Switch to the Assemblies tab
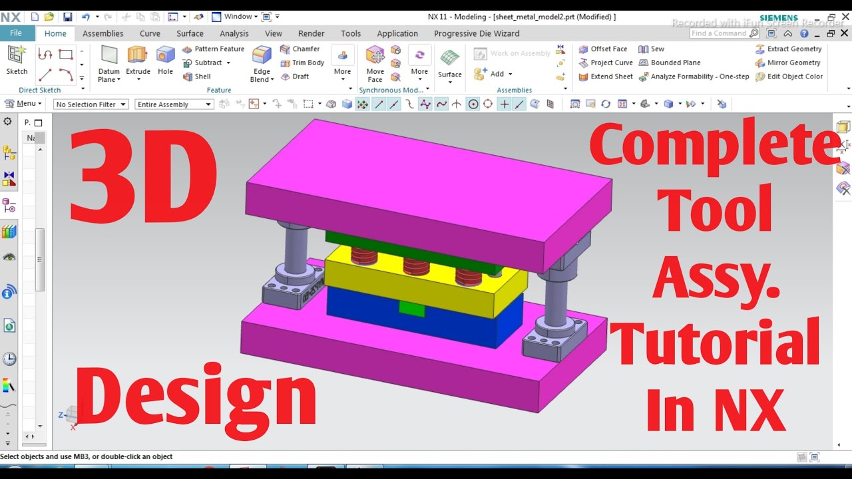 pyautogui.click(x=103, y=33)
